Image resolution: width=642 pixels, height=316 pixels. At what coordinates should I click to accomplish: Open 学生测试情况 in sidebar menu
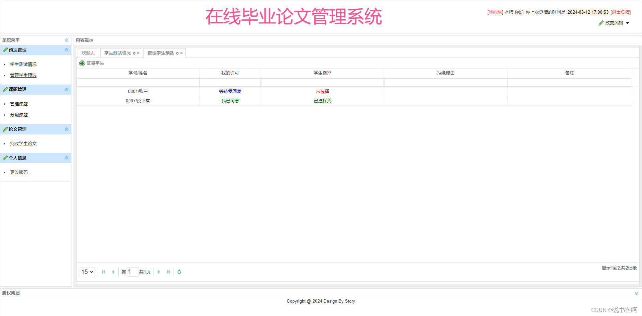(23, 64)
